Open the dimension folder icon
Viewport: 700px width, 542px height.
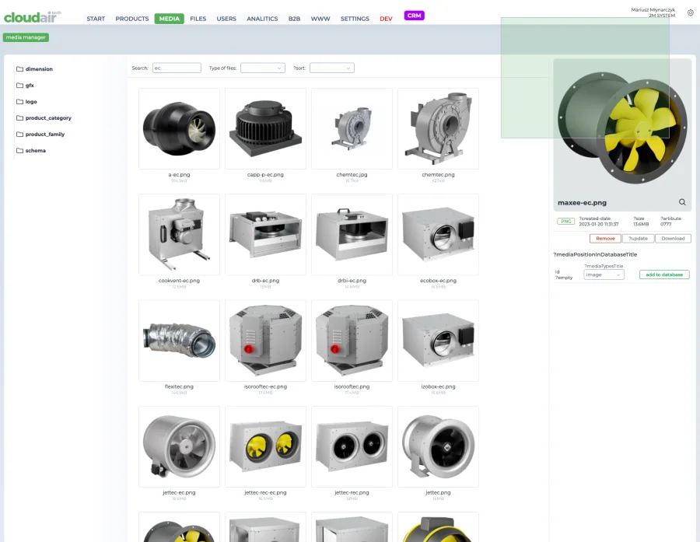[19, 68]
